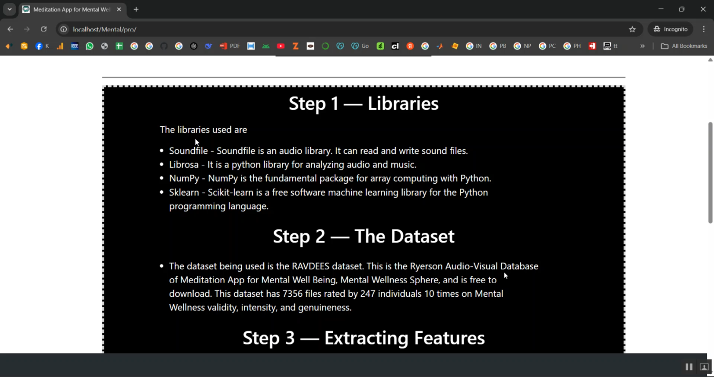Bookmark this page with the star icon
This screenshot has width=714, height=377.
tap(632, 29)
